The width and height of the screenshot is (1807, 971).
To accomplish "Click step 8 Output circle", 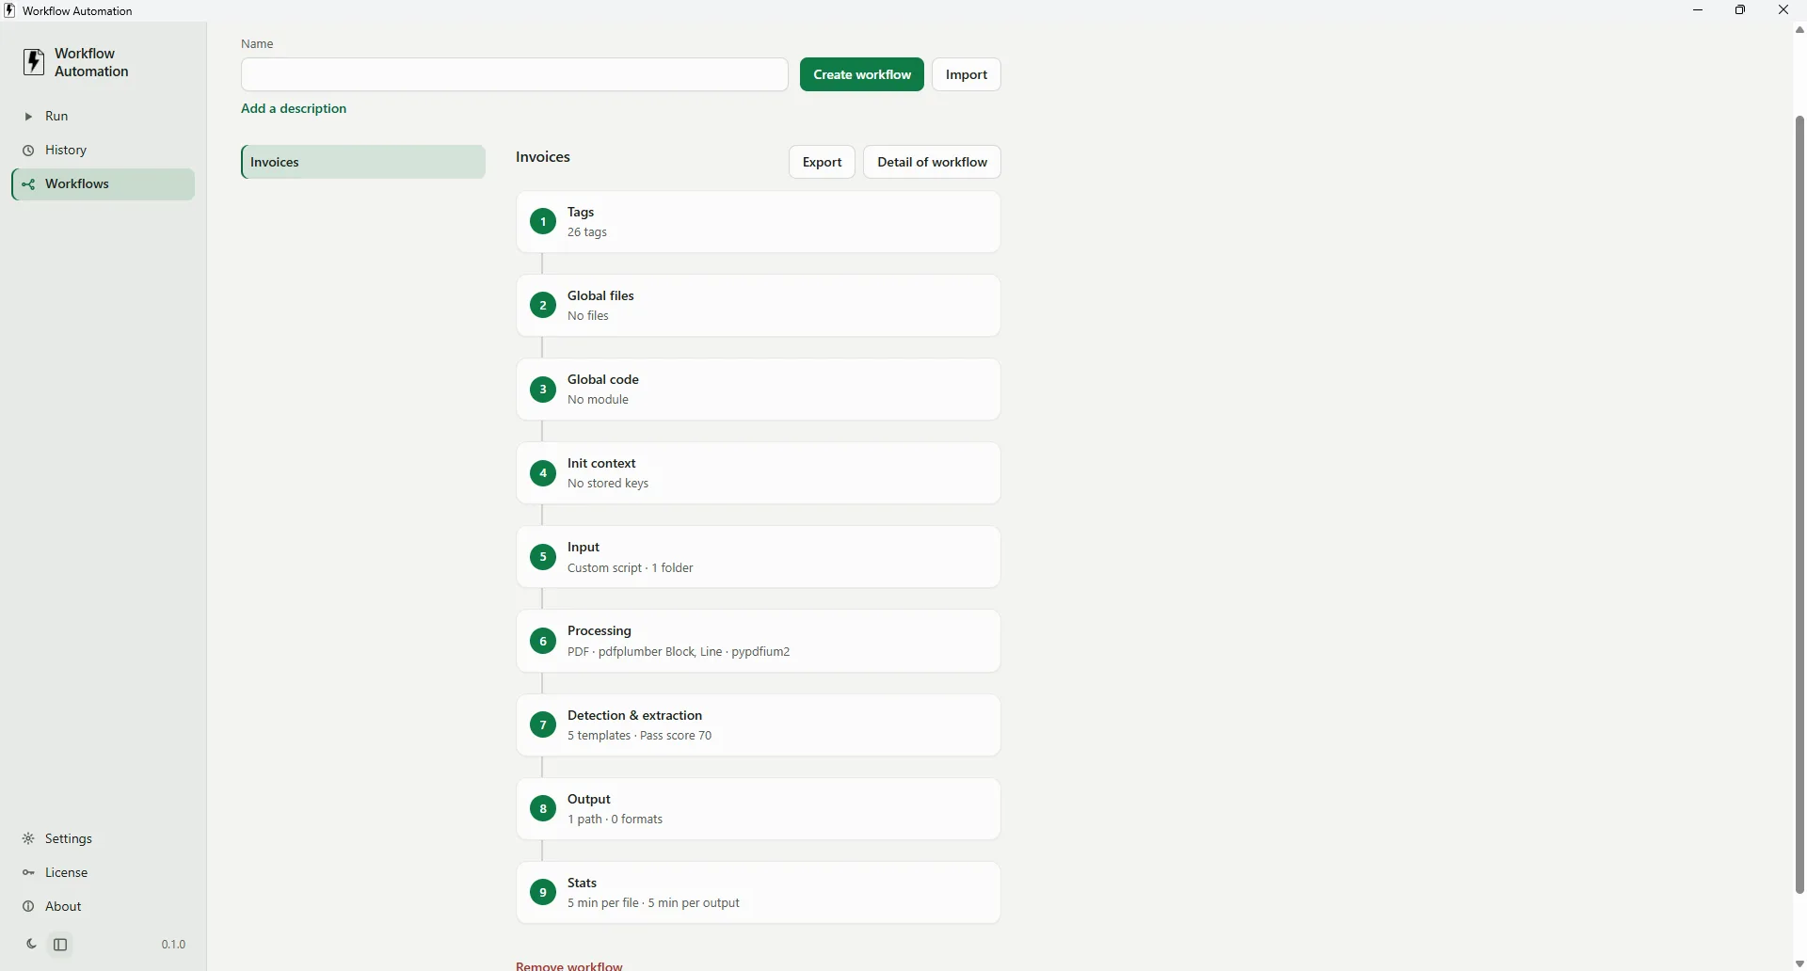I will pos(543,808).
